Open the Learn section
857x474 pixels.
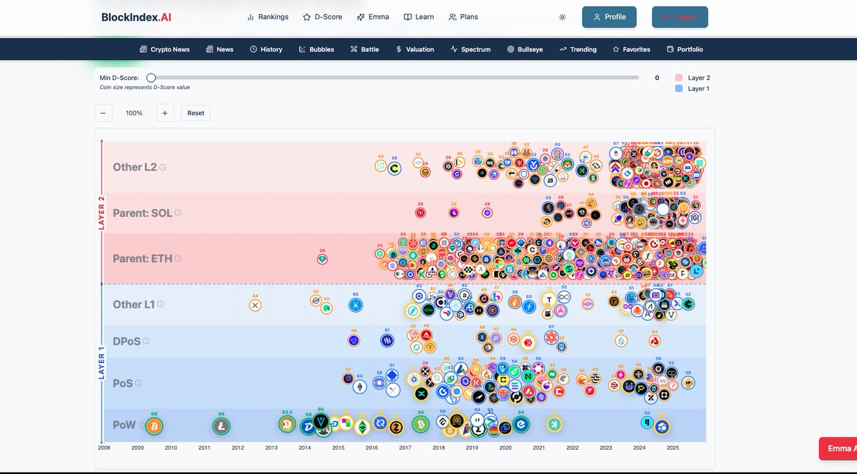click(x=419, y=16)
